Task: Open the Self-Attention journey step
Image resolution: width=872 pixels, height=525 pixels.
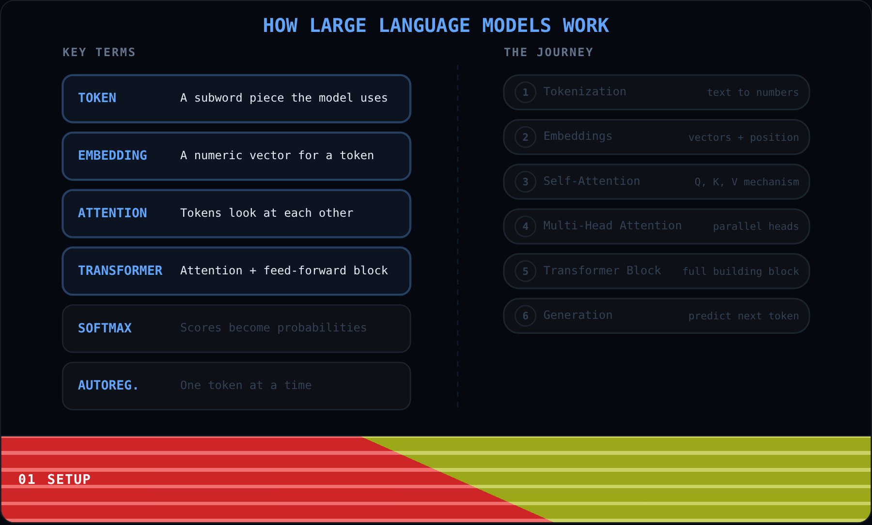Action: click(656, 182)
